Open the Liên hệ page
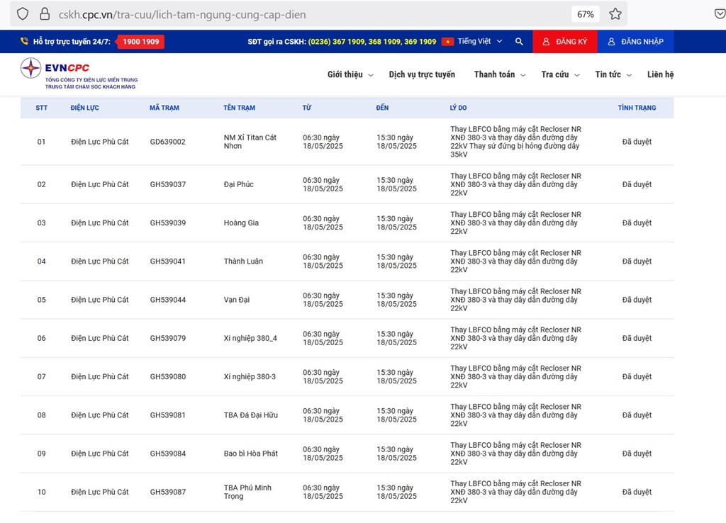This screenshot has height=523, width=726. coord(660,74)
